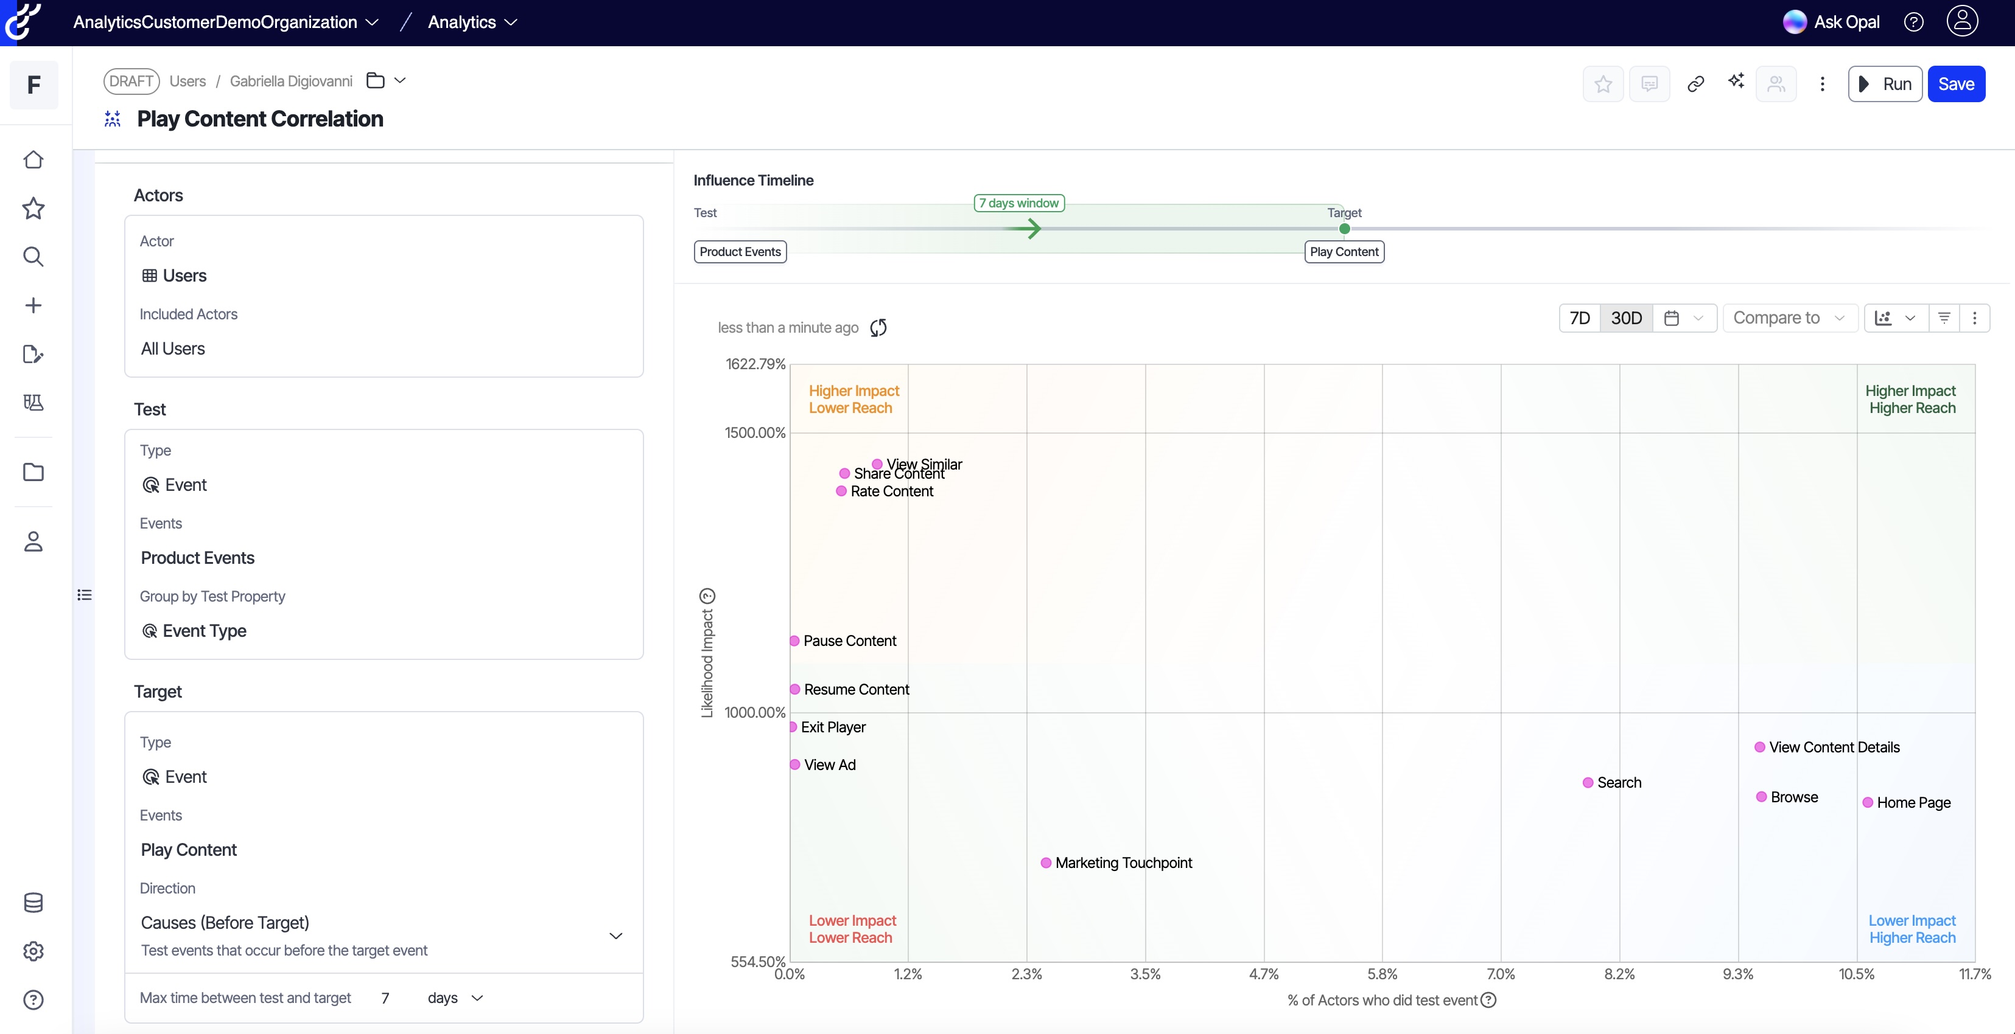Toggle the outline list panel icon
The image size is (2015, 1034).
[x=85, y=595]
